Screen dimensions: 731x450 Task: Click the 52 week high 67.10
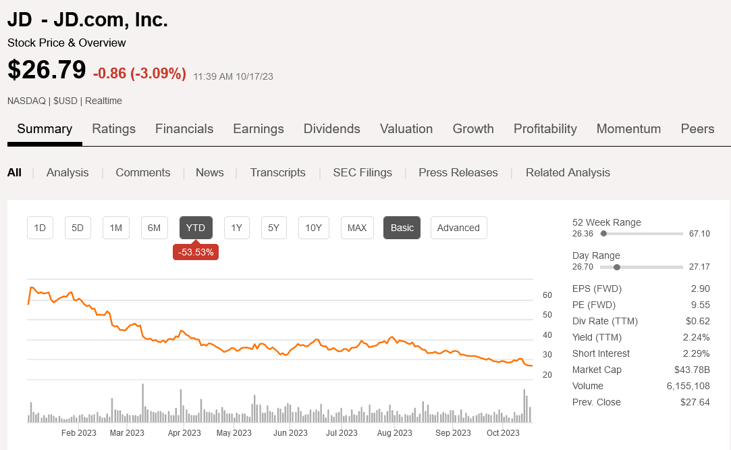click(699, 233)
